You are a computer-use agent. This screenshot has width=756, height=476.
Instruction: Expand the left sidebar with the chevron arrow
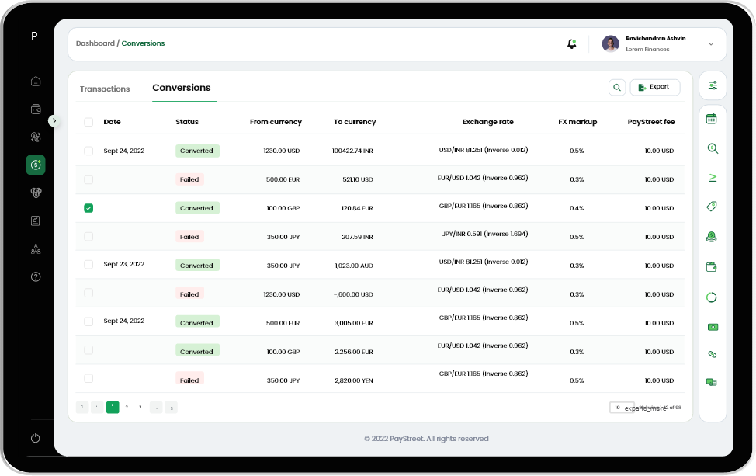pos(54,120)
